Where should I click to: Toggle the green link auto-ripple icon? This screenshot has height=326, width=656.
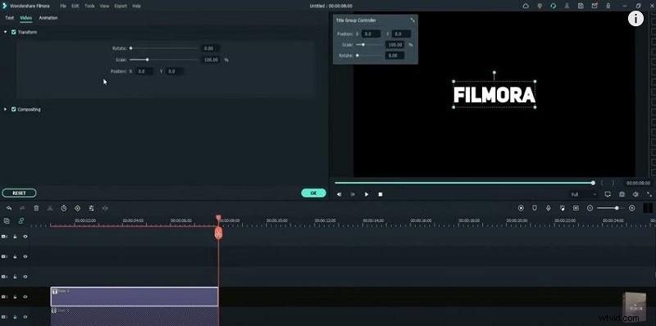tap(21, 221)
